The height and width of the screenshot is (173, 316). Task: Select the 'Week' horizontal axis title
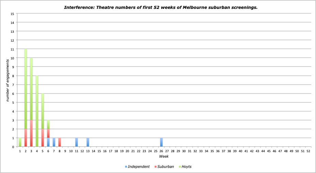(163, 156)
